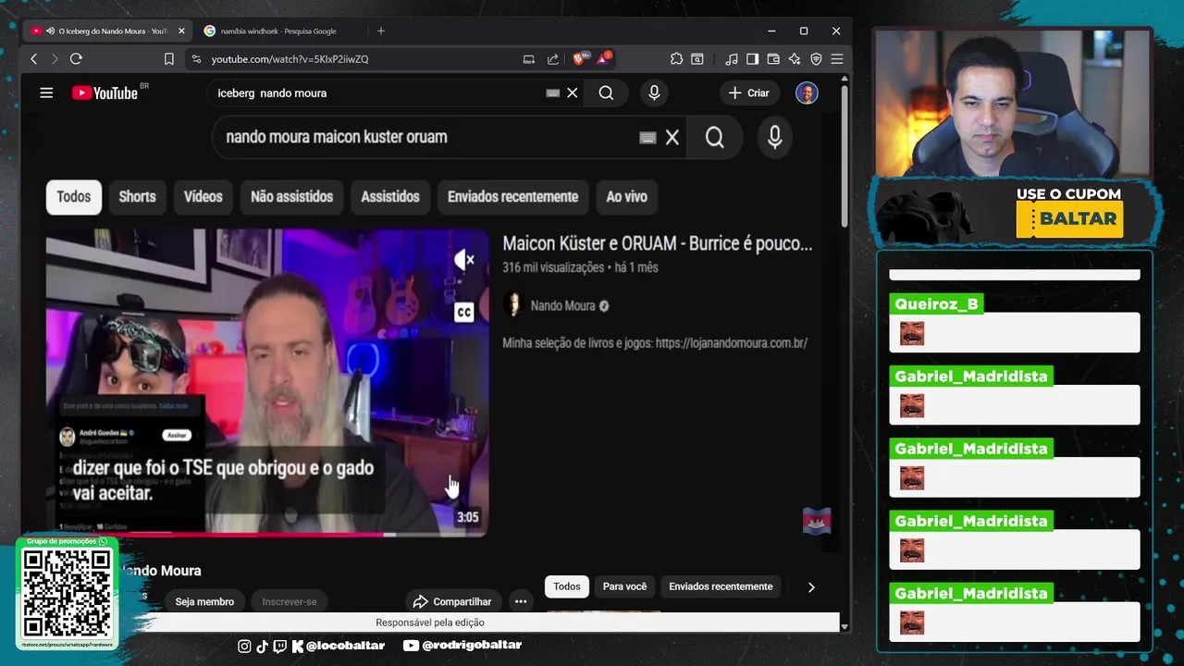The width and height of the screenshot is (1184, 666).
Task: Select the Todos filter chip above results
Action: click(74, 196)
